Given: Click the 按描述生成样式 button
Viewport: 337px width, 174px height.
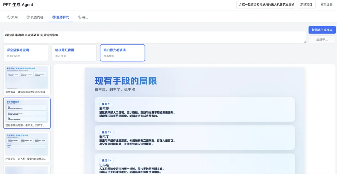Looking at the screenshot, I should [x=322, y=30].
